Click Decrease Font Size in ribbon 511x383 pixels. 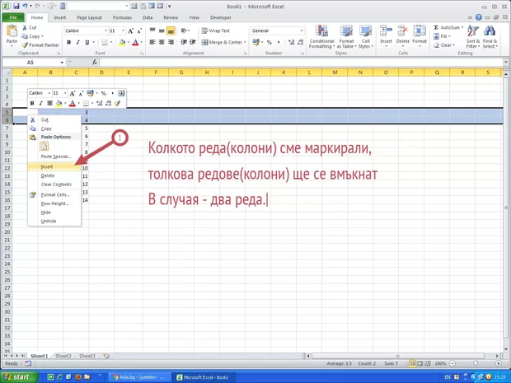tap(139, 31)
